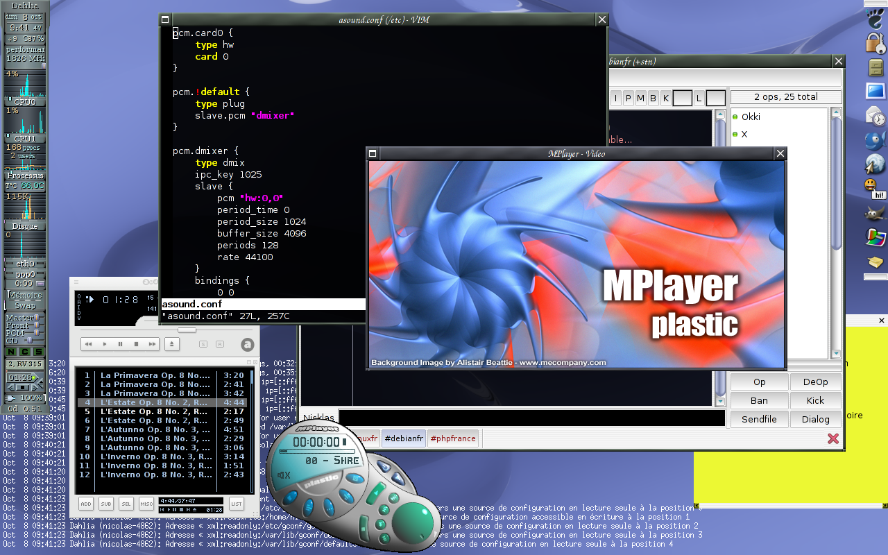Click the Dialog button in IRC window

pos(816,419)
